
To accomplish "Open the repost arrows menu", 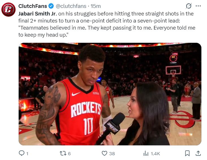I will tap(63, 153).
